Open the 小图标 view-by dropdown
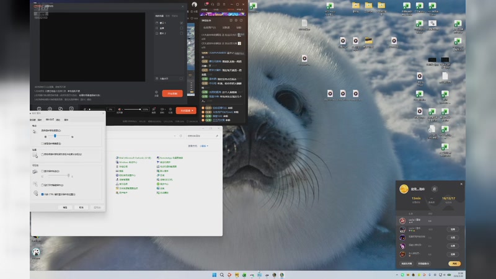Image resolution: width=496 pixels, height=279 pixels. tap(204, 146)
